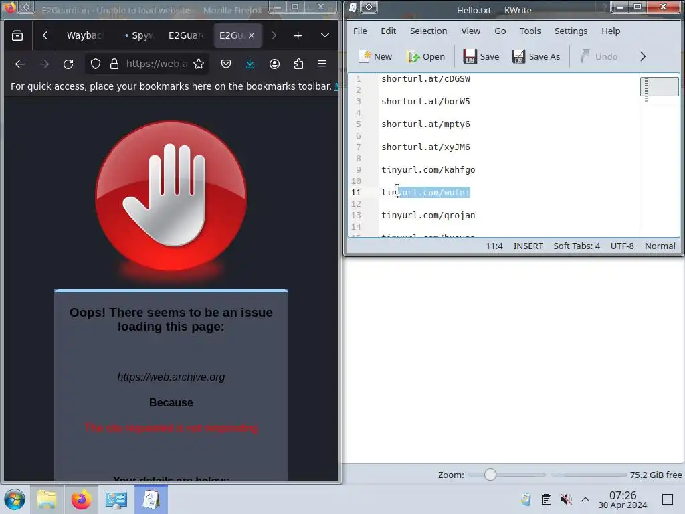The width and height of the screenshot is (685, 514).
Task: Open KWrite Settings menu
Action: click(x=571, y=31)
